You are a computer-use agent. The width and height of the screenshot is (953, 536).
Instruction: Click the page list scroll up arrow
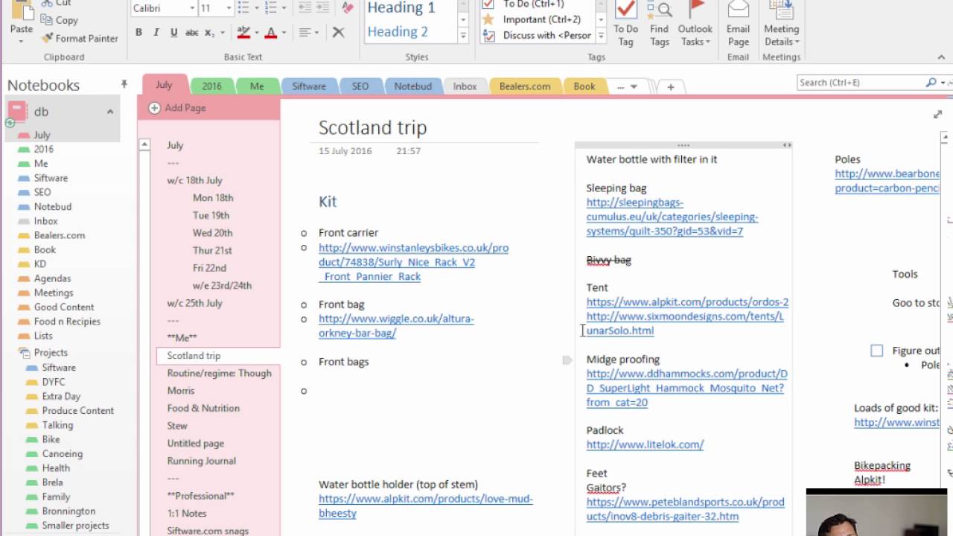click(144, 145)
